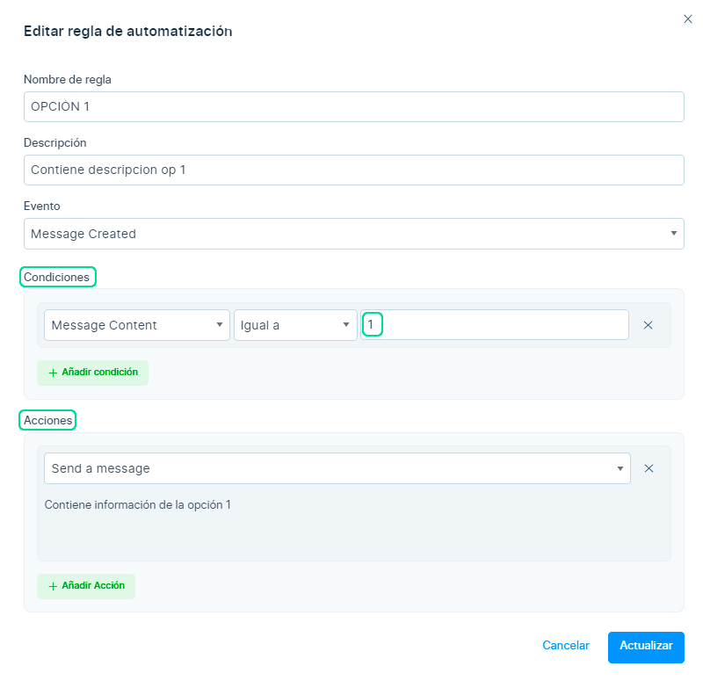Remove the Message Content condition row
This screenshot has height=688, width=703.
point(648,325)
